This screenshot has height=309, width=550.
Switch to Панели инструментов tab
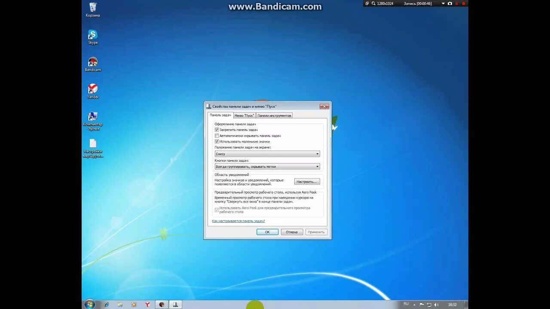[x=275, y=115]
